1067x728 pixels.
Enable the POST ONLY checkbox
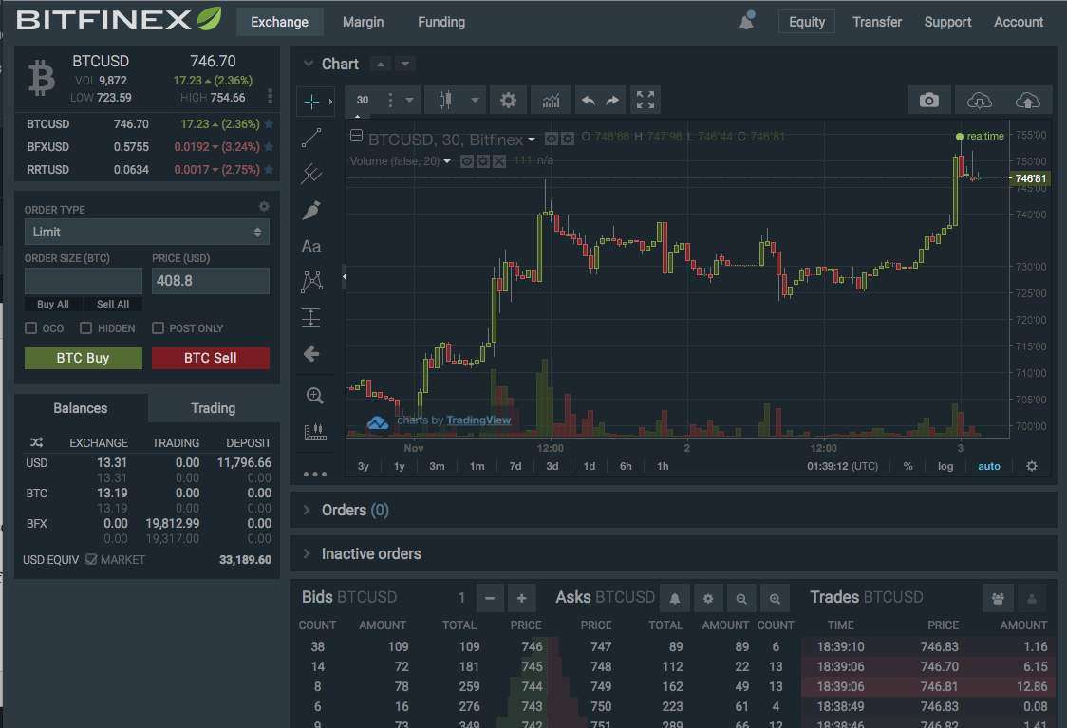[158, 328]
